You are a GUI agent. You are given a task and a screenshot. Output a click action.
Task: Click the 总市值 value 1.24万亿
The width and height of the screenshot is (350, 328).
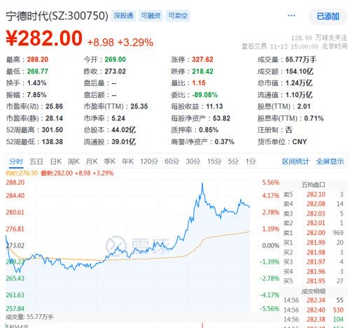(299, 83)
